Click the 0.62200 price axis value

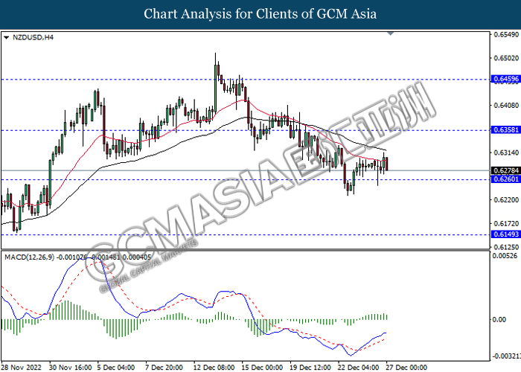click(506, 199)
